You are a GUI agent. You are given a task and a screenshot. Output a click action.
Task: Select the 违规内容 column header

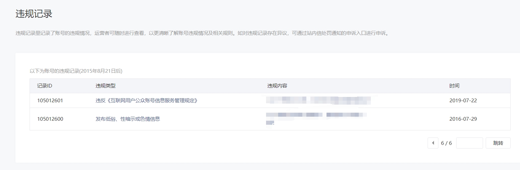[x=277, y=86]
